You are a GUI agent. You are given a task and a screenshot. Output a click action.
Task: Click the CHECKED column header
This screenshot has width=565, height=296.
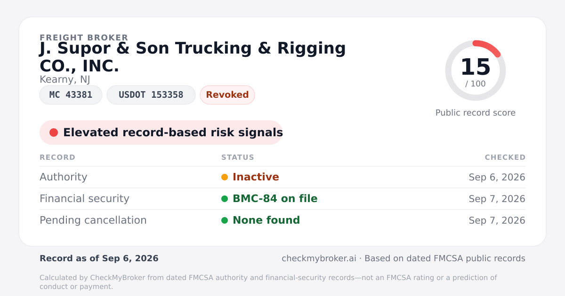[x=505, y=157]
